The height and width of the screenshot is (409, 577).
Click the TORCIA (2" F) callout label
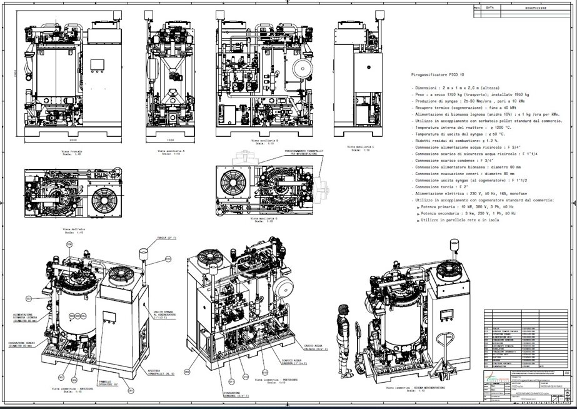click(x=167, y=238)
